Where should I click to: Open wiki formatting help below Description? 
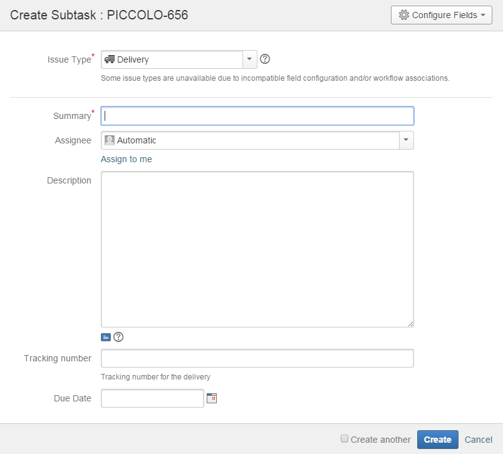tap(118, 337)
